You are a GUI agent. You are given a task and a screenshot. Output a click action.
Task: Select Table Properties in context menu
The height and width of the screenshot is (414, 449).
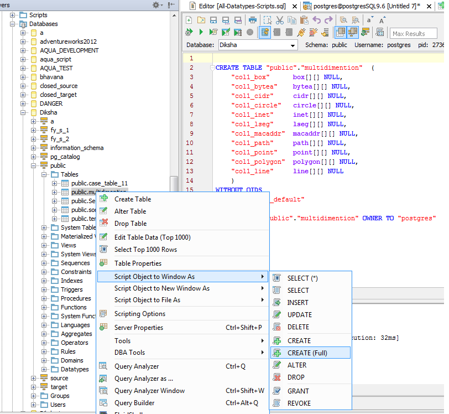click(138, 263)
